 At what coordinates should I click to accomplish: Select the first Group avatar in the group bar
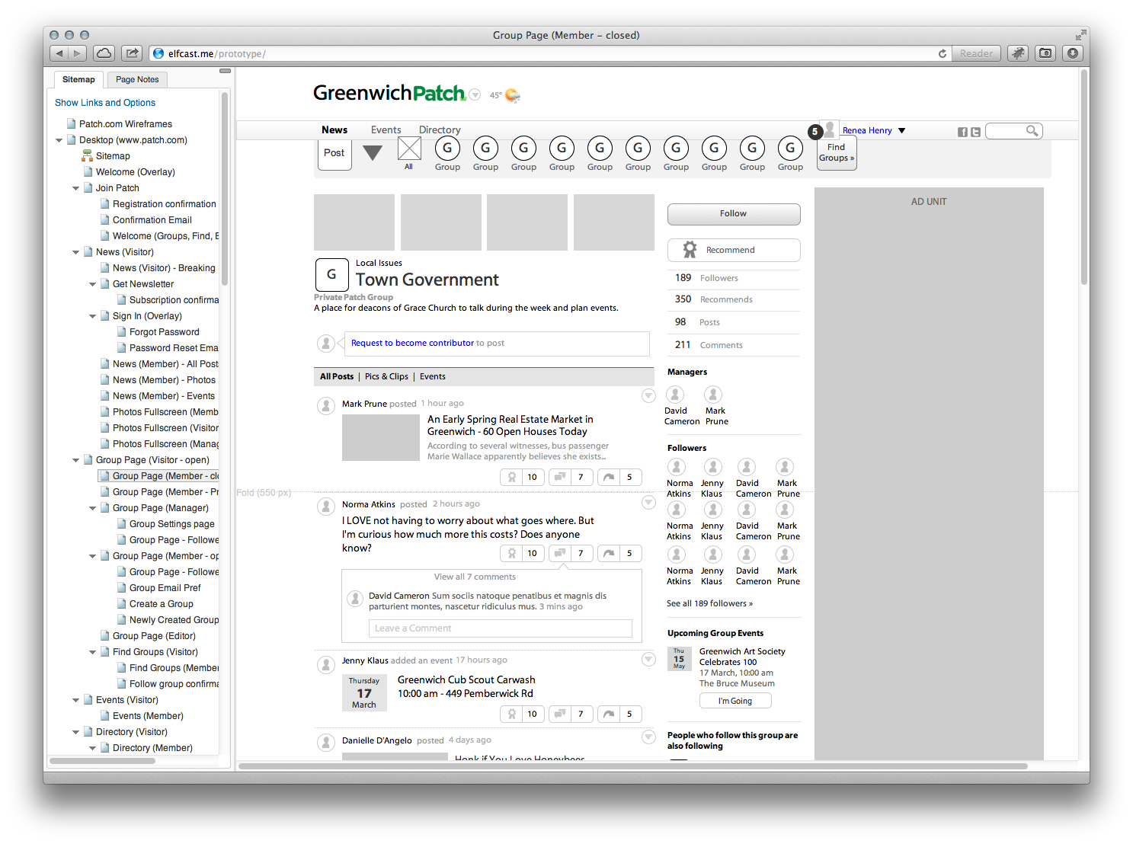pyautogui.click(x=447, y=149)
